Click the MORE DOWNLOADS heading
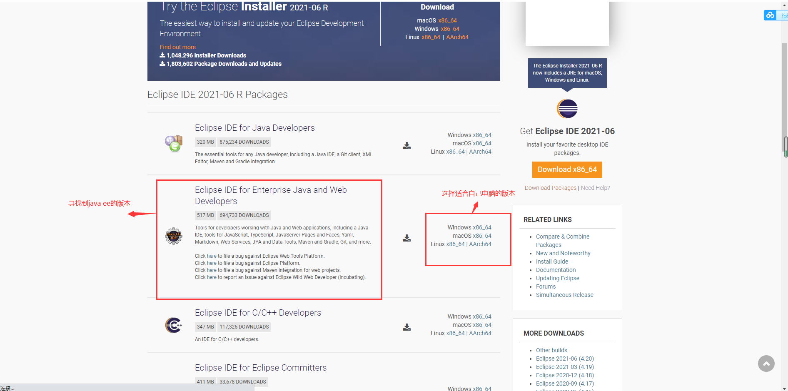 (x=554, y=333)
